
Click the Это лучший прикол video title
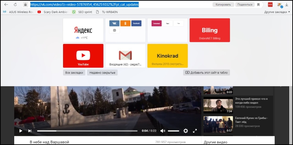(251, 101)
